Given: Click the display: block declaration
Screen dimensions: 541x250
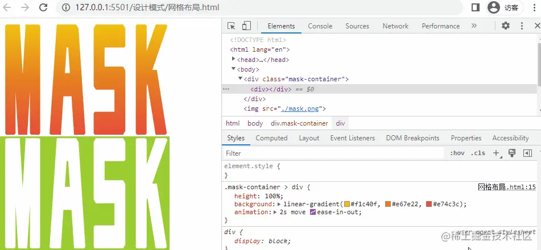Looking at the screenshot, I should click(x=263, y=241).
